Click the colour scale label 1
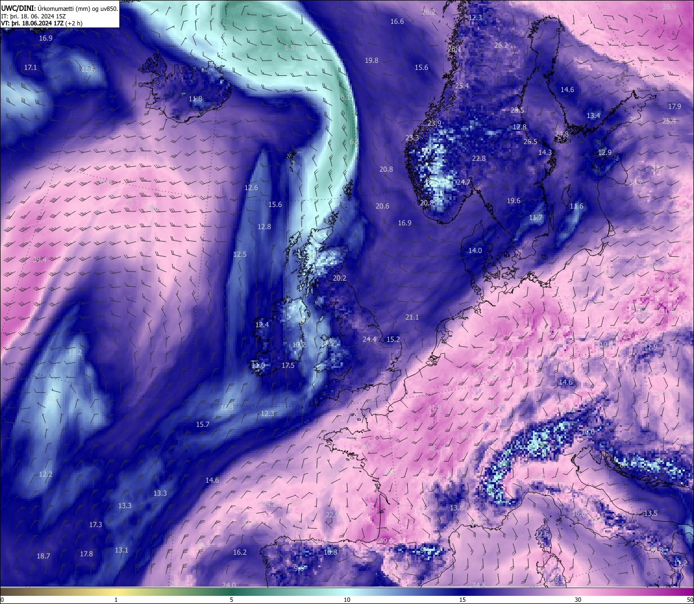The image size is (694, 604). coord(116,600)
